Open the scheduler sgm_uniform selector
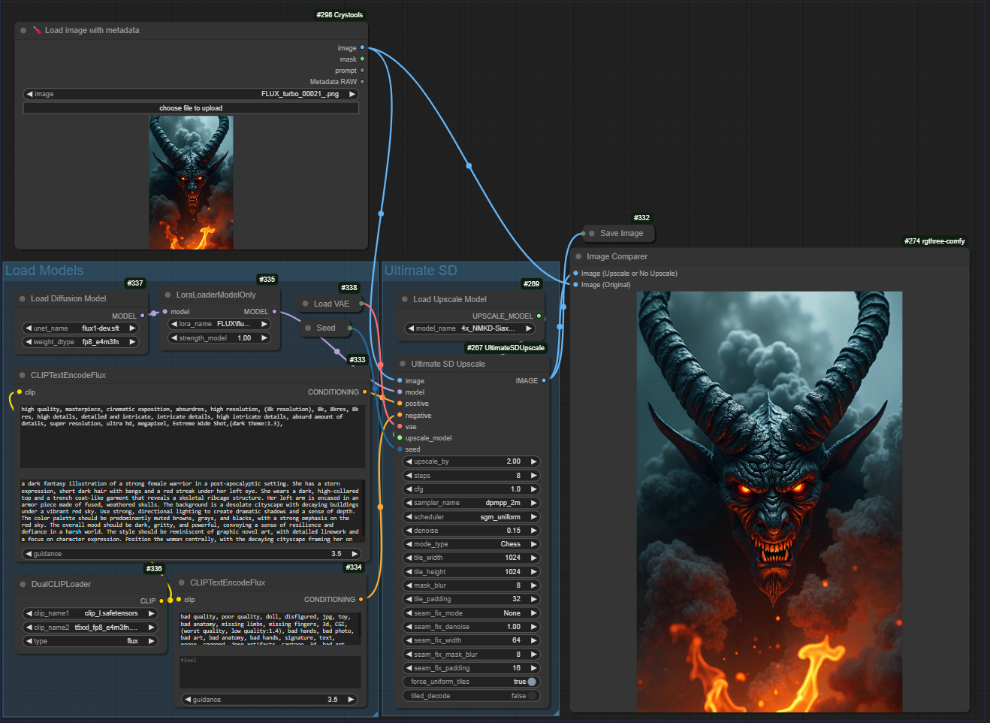This screenshot has width=990, height=723. (x=471, y=517)
